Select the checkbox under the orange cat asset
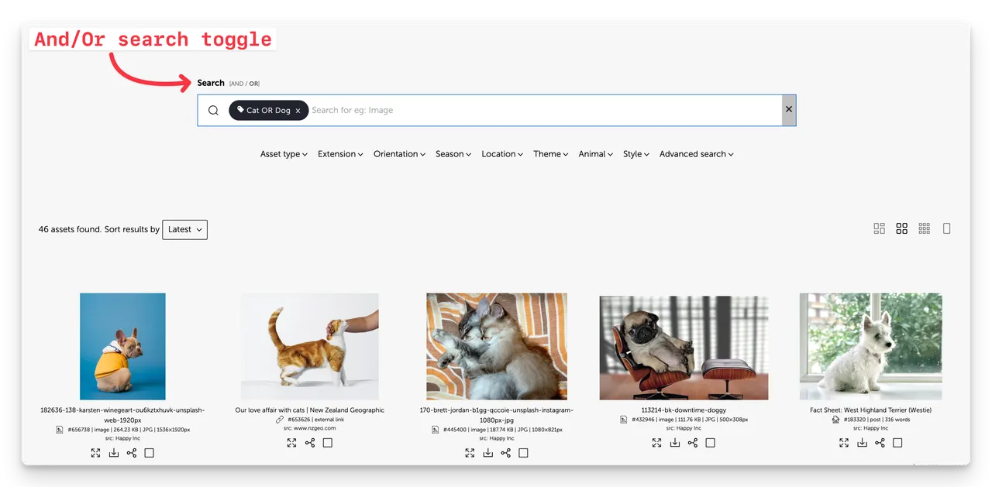992x487 pixels. (x=328, y=443)
